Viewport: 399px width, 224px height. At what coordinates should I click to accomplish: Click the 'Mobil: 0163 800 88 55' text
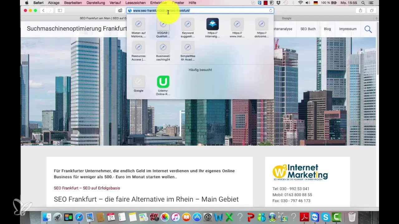coord(292,195)
